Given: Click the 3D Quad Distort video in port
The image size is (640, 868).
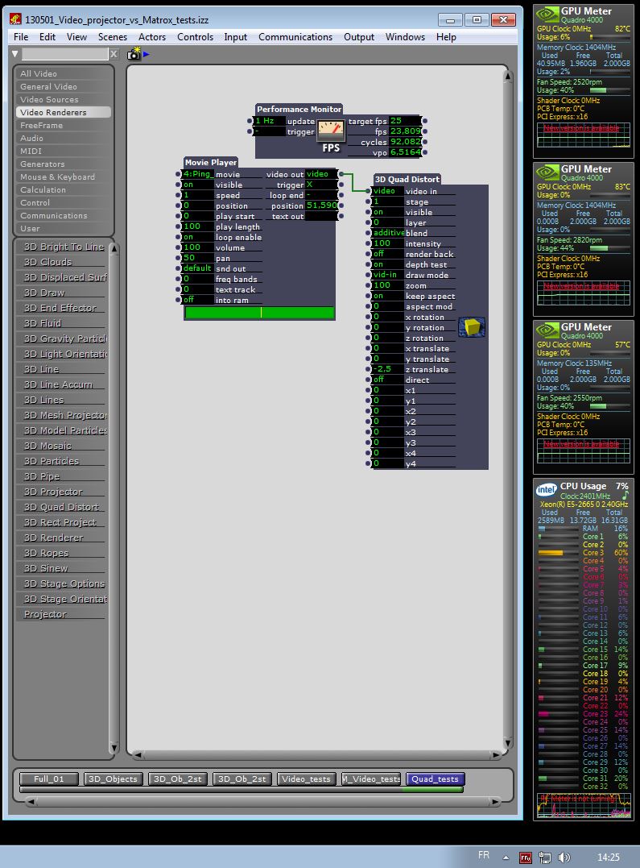Looking at the screenshot, I should [x=368, y=191].
